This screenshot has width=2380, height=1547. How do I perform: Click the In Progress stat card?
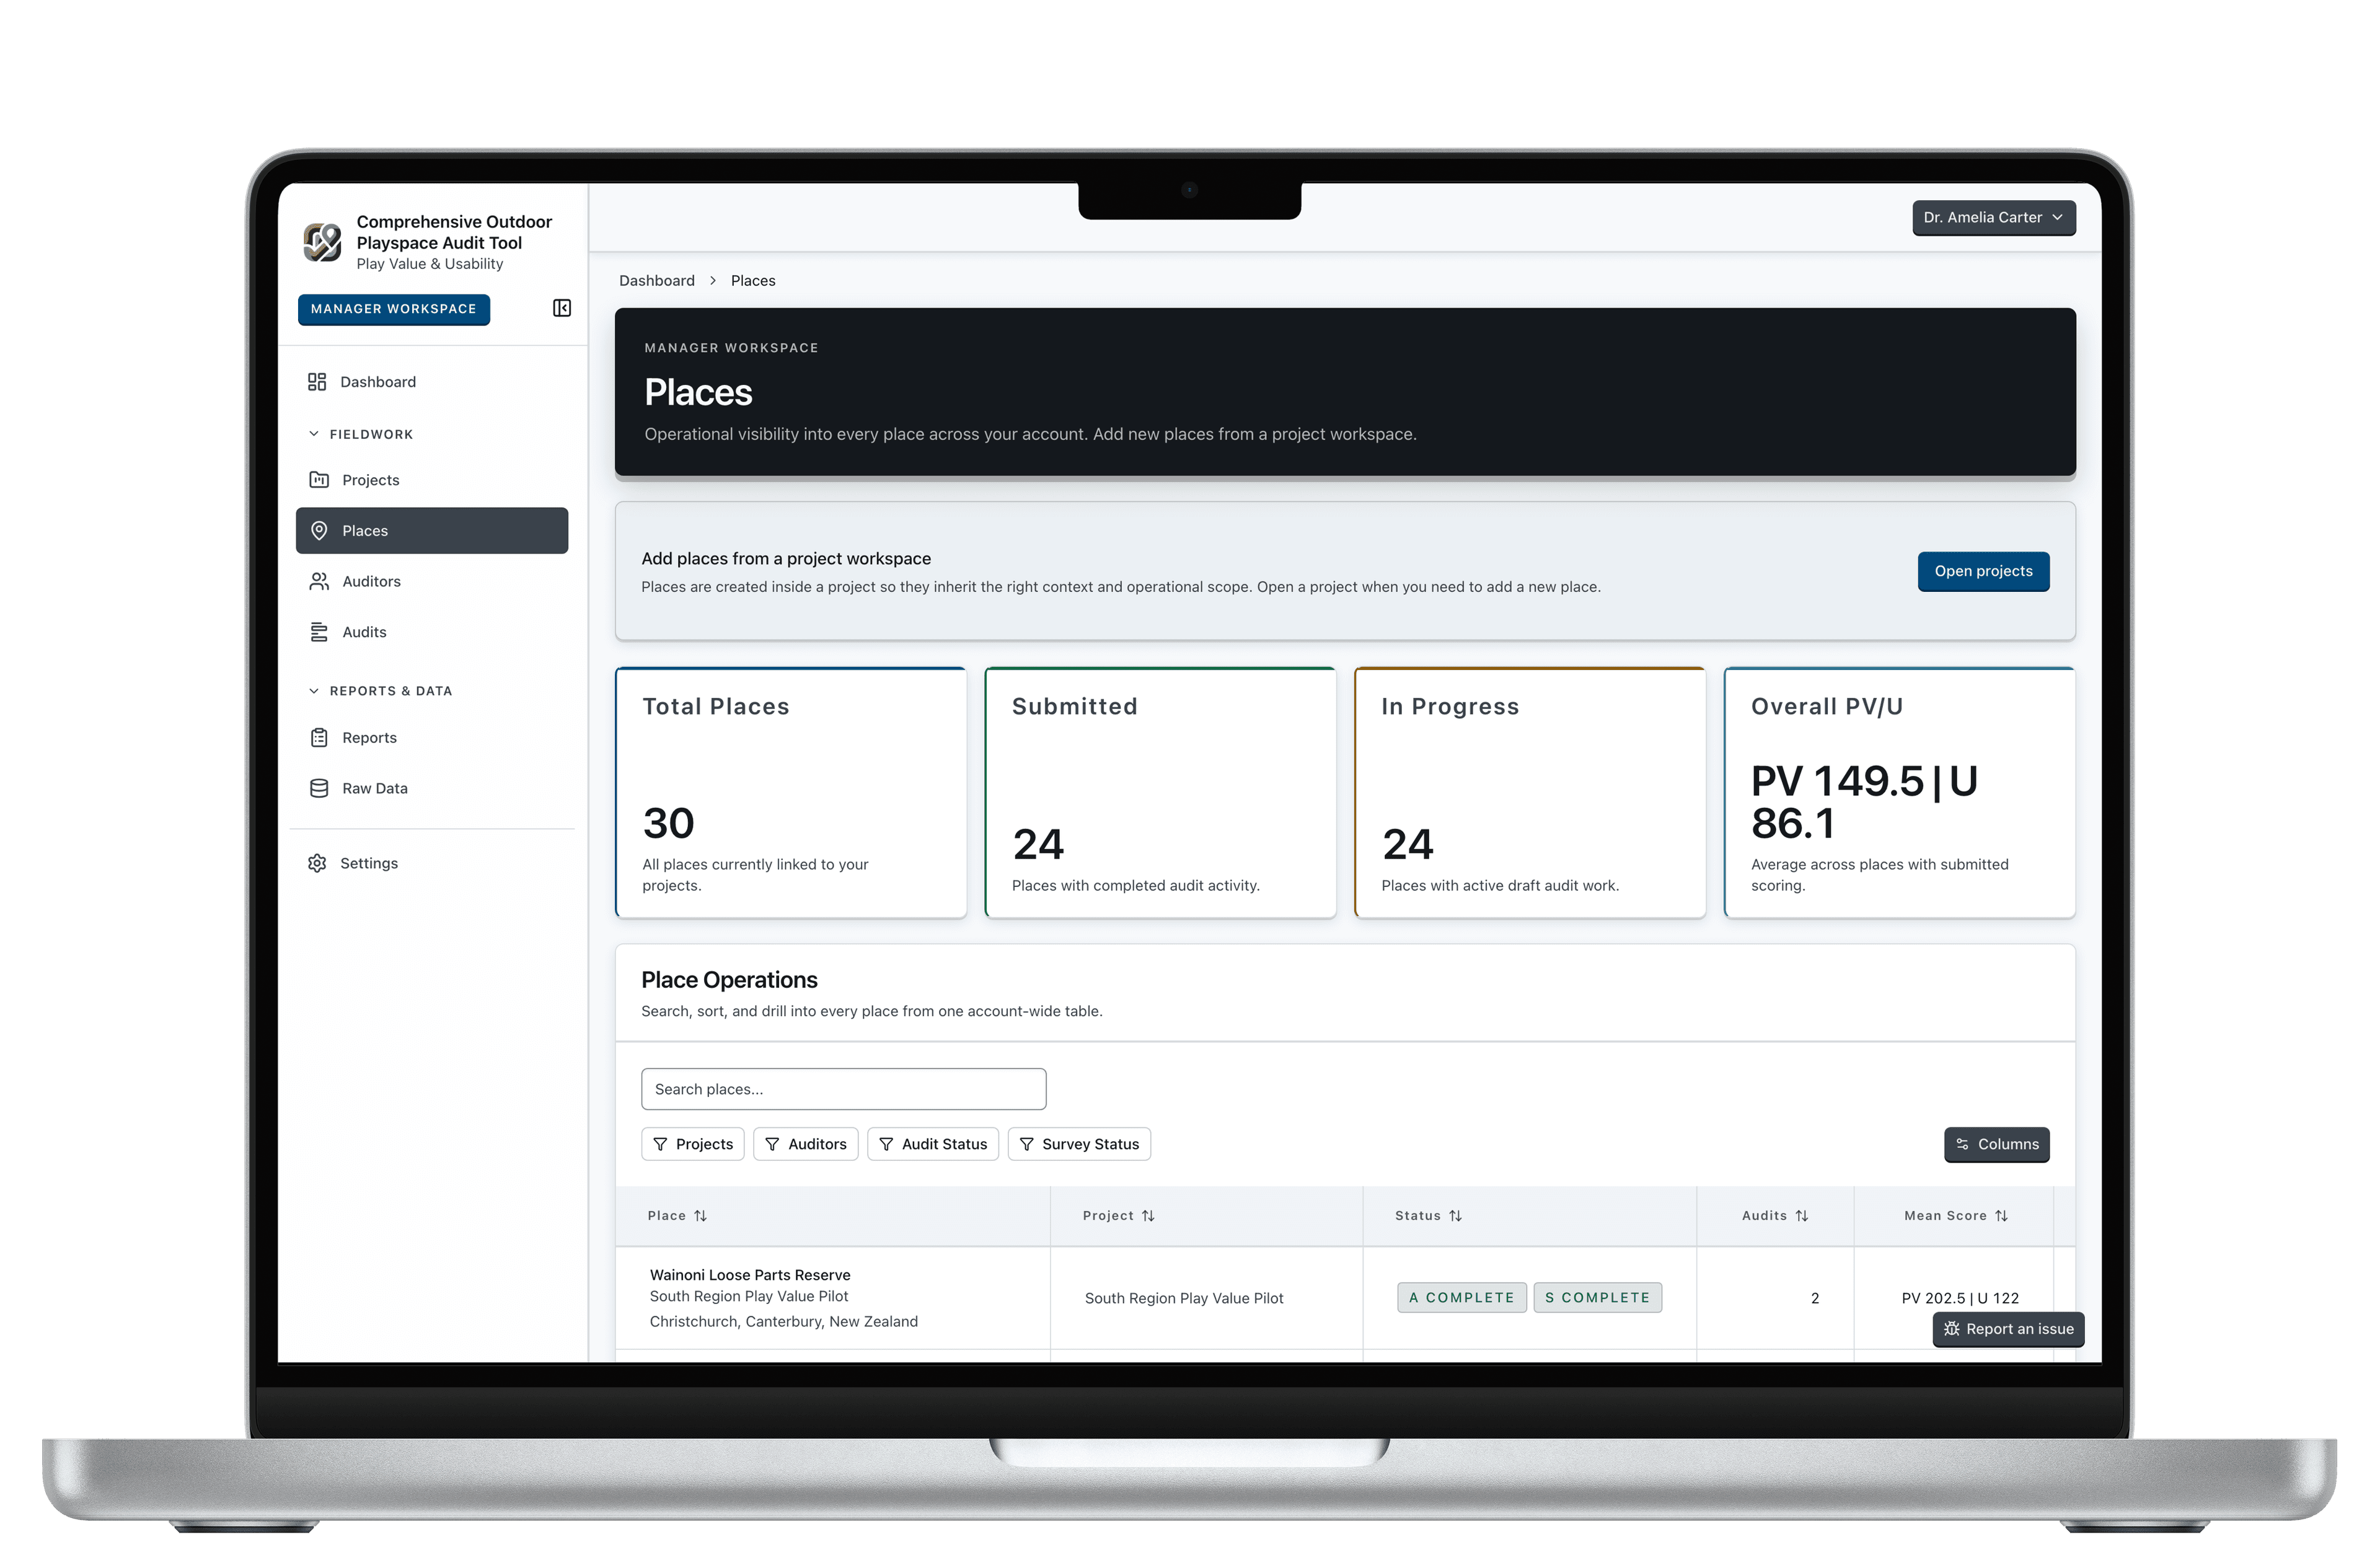click(x=1529, y=792)
